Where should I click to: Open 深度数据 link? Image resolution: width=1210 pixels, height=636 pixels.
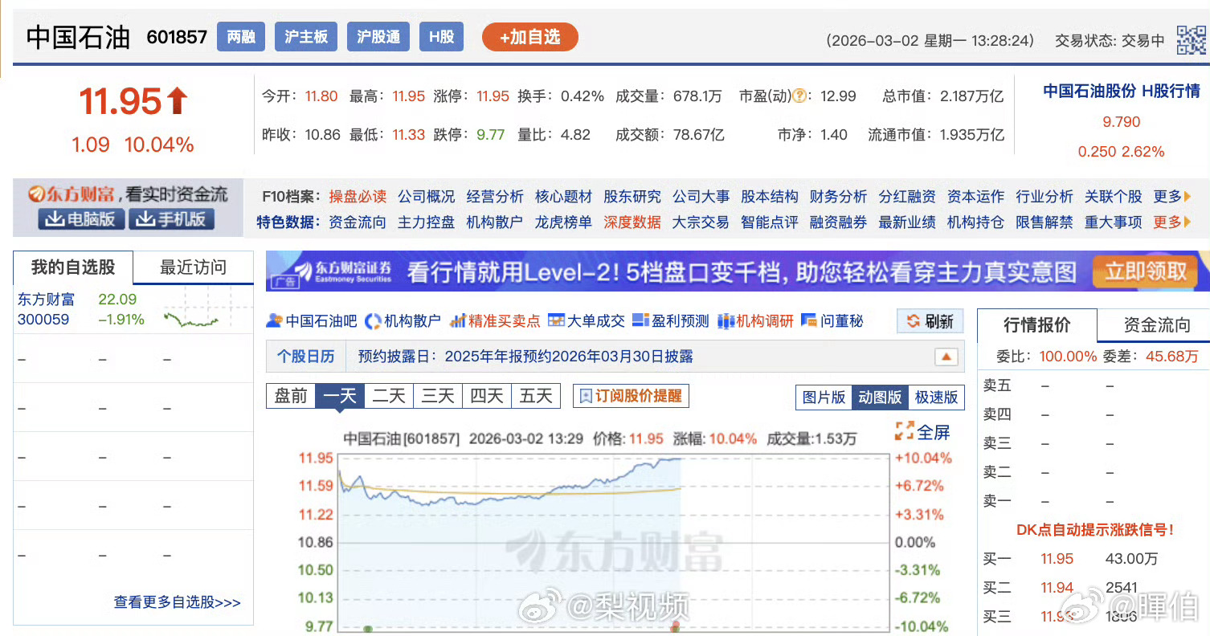[632, 222]
